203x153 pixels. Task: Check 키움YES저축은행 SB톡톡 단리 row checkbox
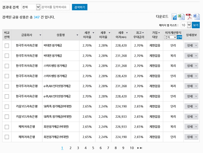click(x=7, y=107)
